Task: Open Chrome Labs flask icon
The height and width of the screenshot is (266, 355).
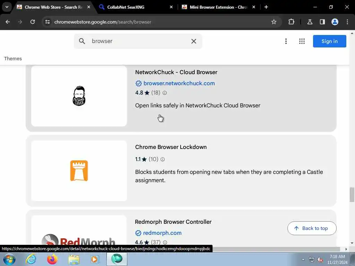Action: pyautogui.click(x=310, y=22)
